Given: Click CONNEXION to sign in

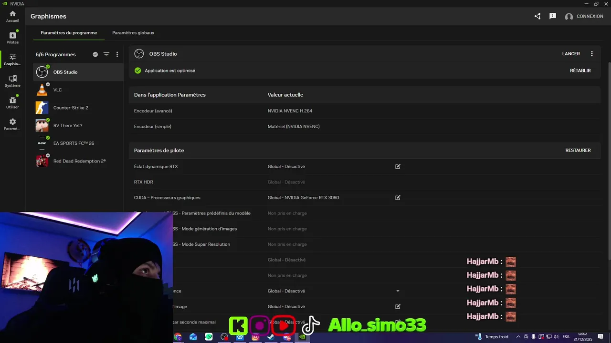Looking at the screenshot, I should [590, 16].
